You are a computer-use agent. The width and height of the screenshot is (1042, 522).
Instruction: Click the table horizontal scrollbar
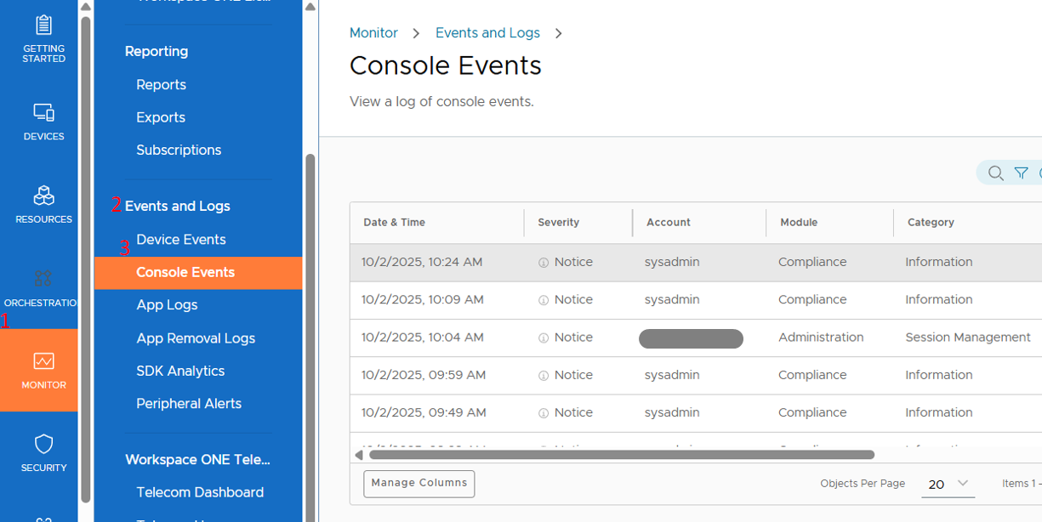click(x=621, y=455)
